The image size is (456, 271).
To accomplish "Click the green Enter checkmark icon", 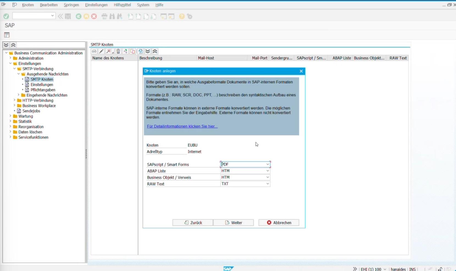I will click(x=6, y=16).
